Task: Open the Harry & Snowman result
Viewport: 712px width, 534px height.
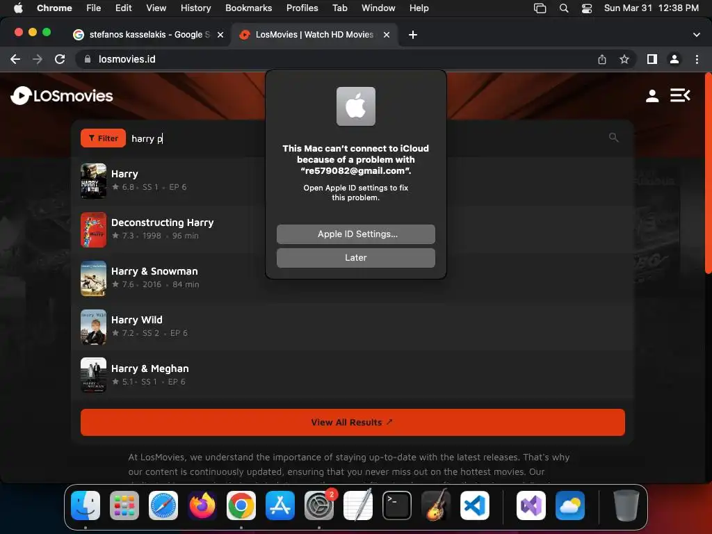Action: click(353, 278)
